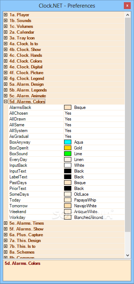The image size is (134, 284).
Task: Click the LabelText Black color swatch
Action: (x=68, y=177)
